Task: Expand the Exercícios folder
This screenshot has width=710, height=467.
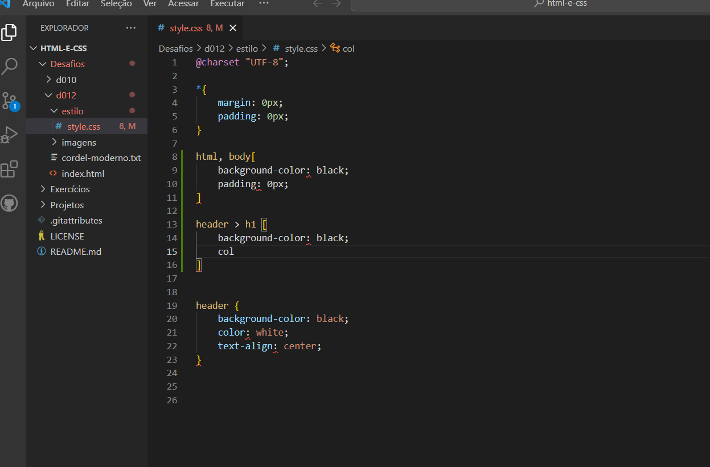Action: pos(71,189)
